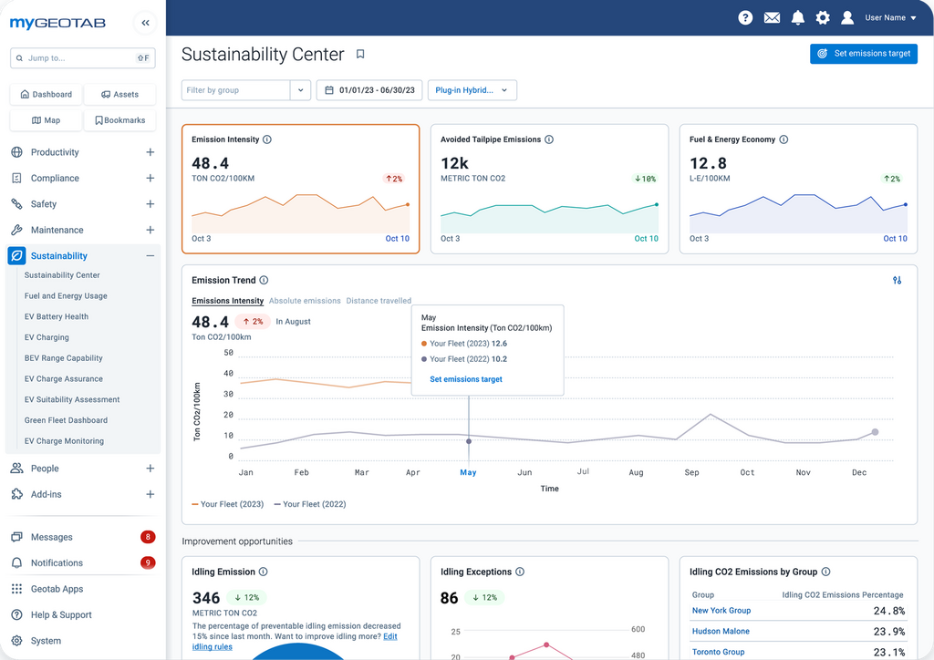Screen dimensions: 934x660
Task: Open the Filter by group dropdown
Action: [300, 90]
